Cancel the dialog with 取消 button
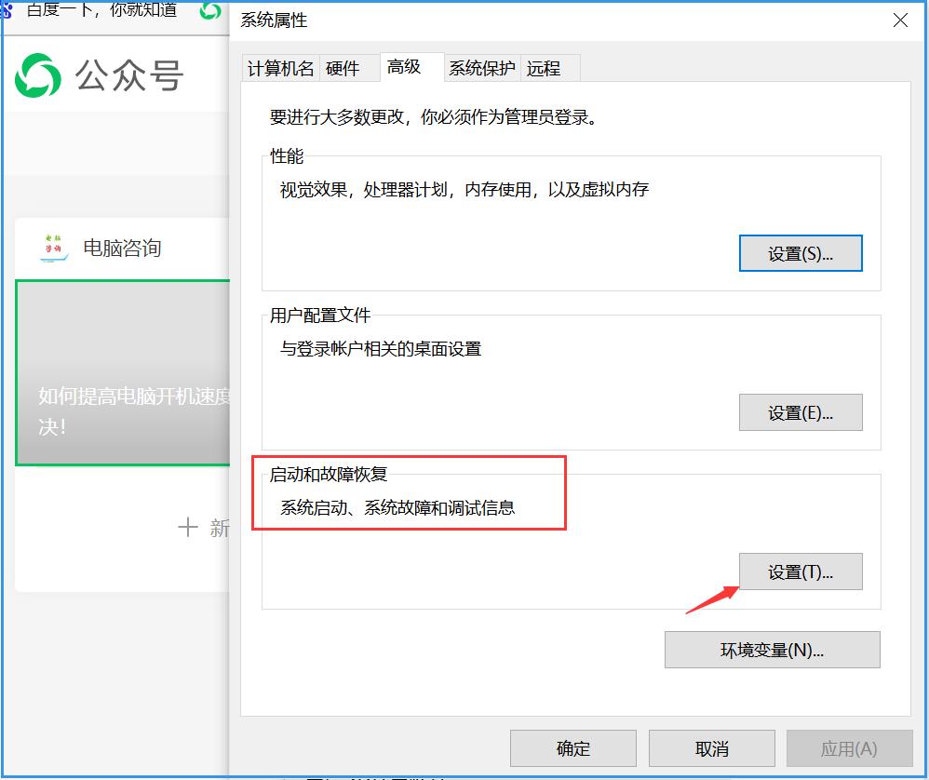Image resolution: width=929 pixels, height=780 pixels. point(711,747)
